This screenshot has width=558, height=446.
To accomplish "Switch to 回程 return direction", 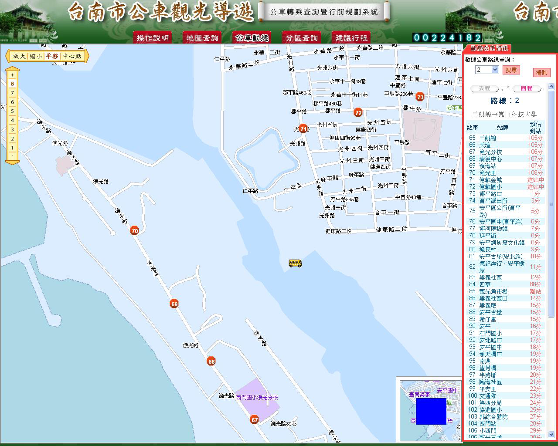I will [526, 88].
